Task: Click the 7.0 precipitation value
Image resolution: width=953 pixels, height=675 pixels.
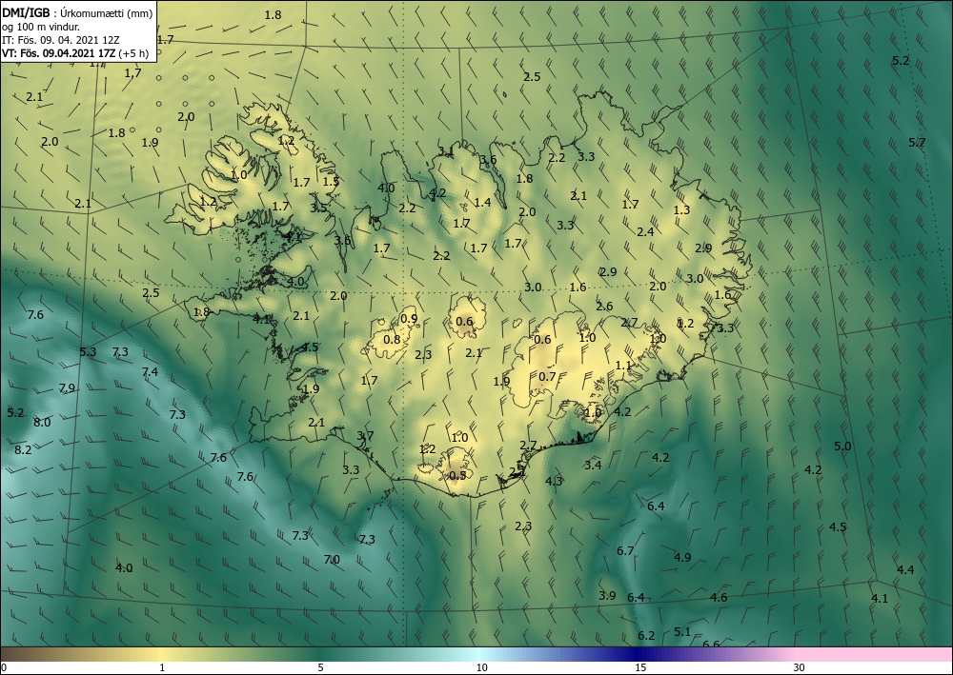Action: coord(332,559)
